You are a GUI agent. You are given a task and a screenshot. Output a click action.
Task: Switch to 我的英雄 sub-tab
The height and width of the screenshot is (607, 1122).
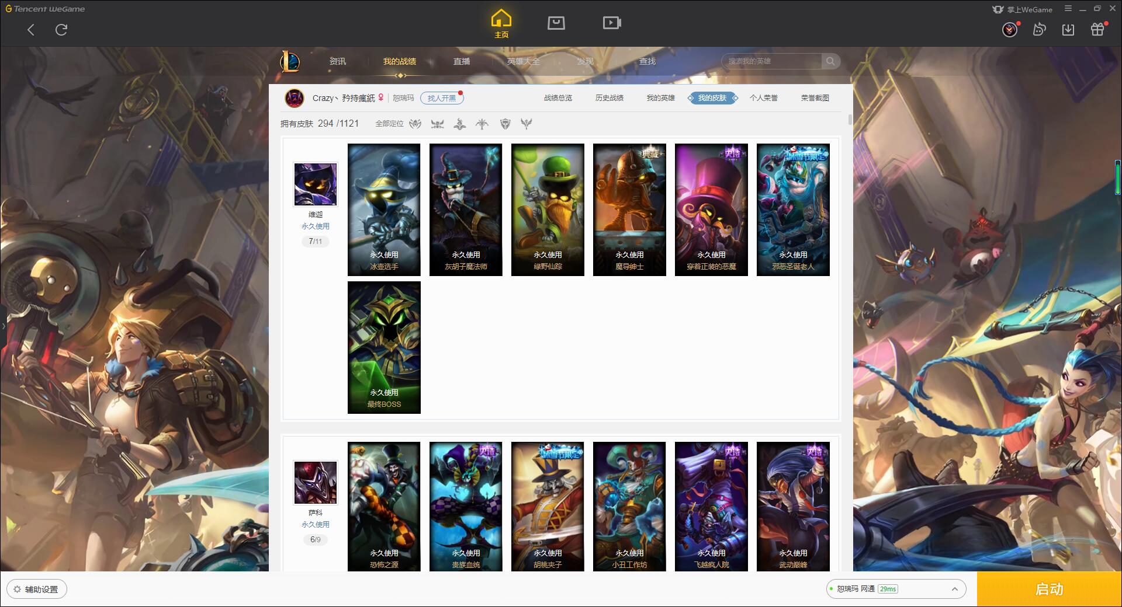[x=661, y=98]
